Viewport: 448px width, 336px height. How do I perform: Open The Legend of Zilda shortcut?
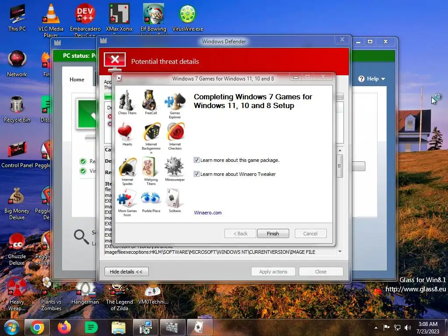click(119, 296)
